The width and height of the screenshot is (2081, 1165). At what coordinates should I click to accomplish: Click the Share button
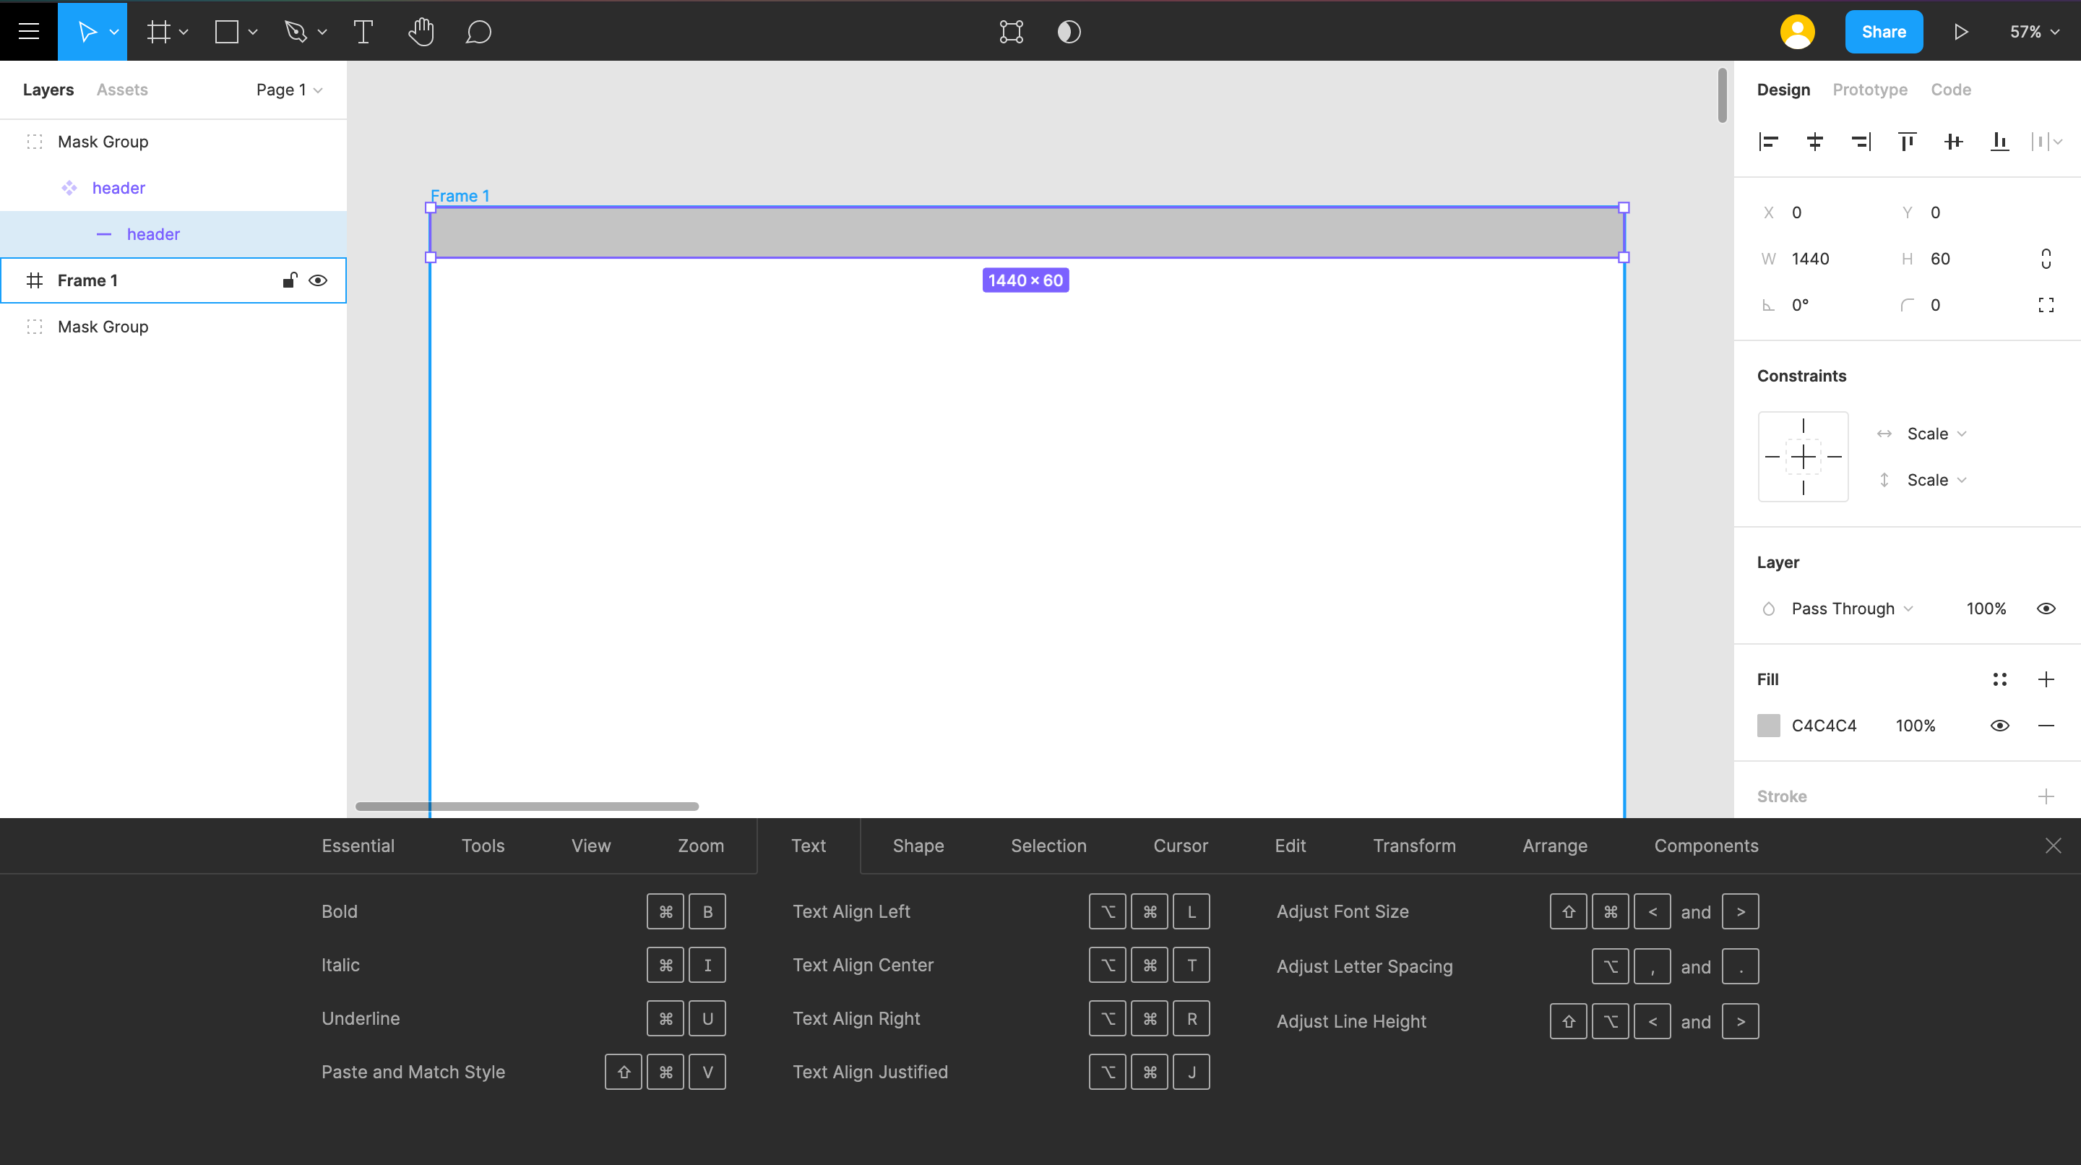(x=1883, y=32)
